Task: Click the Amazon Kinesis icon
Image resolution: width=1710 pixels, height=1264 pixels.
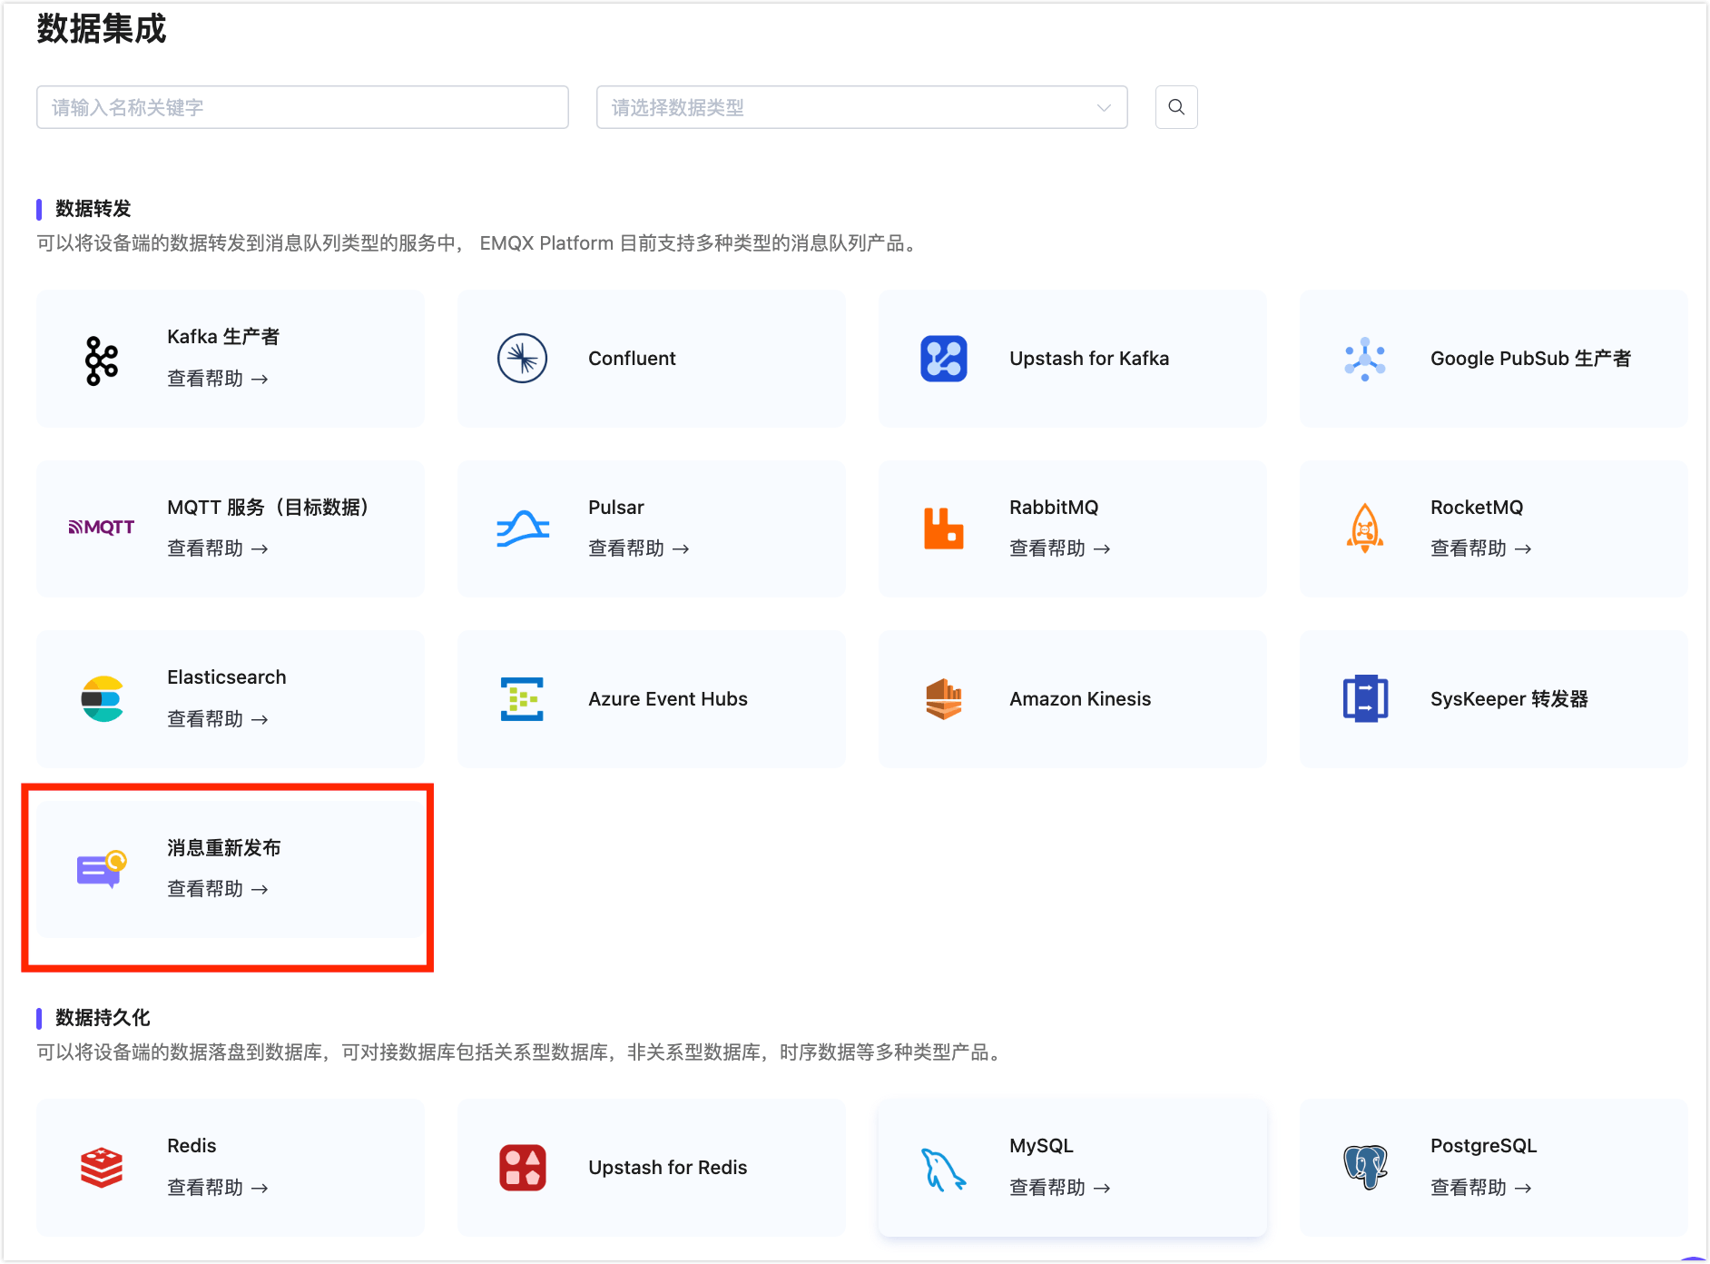Action: tap(943, 699)
